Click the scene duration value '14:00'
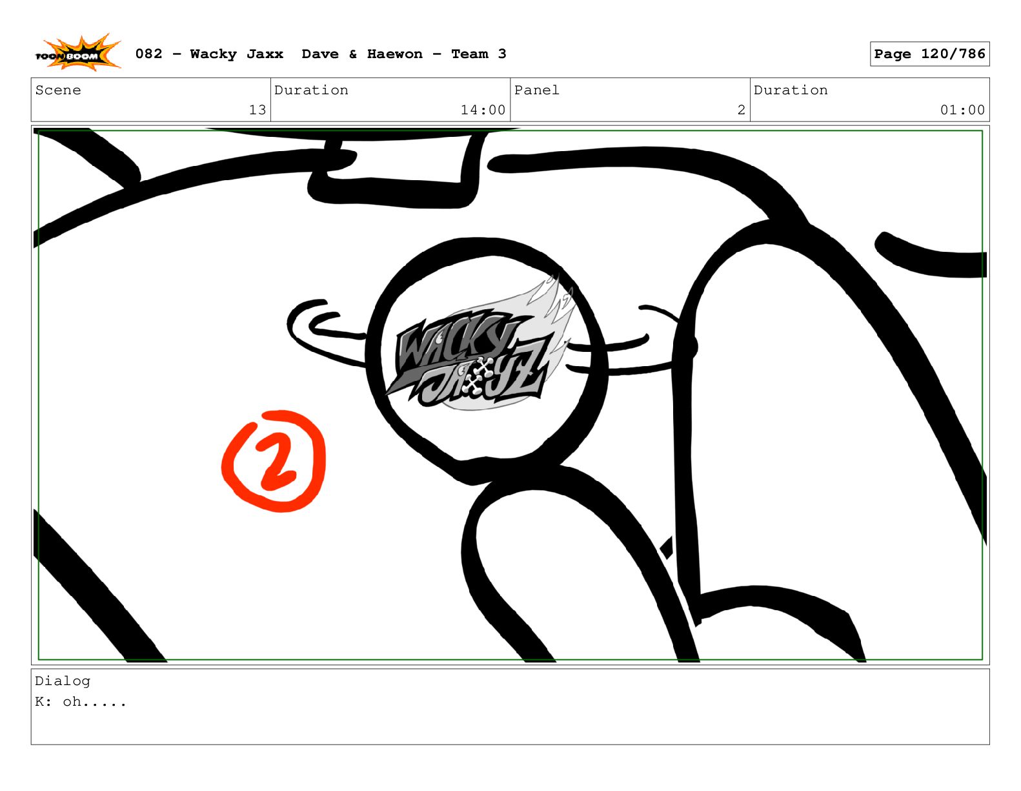The width and height of the screenshot is (1021, 791). pyautogui.click(x=483, y=110)
